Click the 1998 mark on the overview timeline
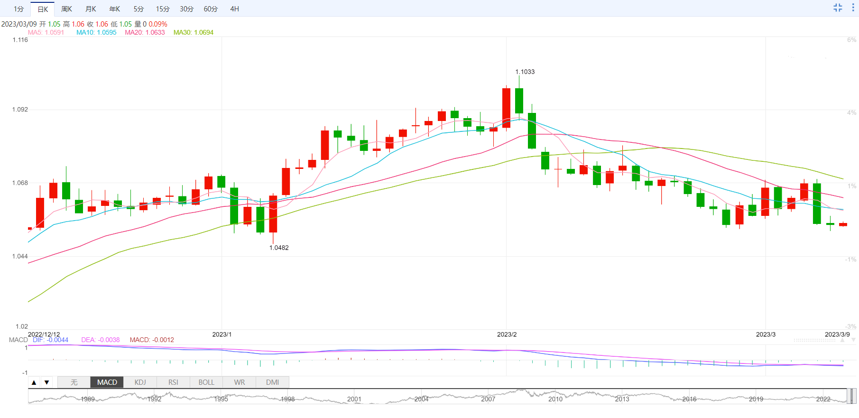The height and width of the screenshot is (418, 859). [x=288, y=399]
